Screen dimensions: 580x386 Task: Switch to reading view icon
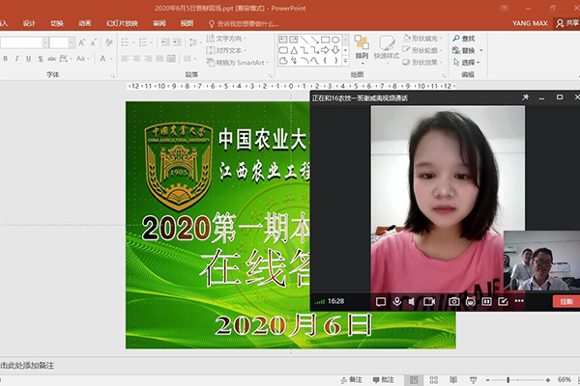tap(454, 379)
